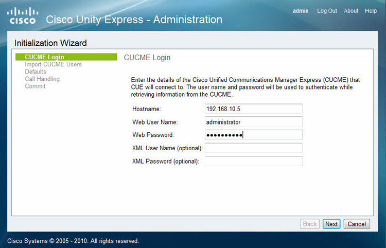Select the Defaults wizard step
This screenshot has width=386, height=248.
click(x=36, y=72)
